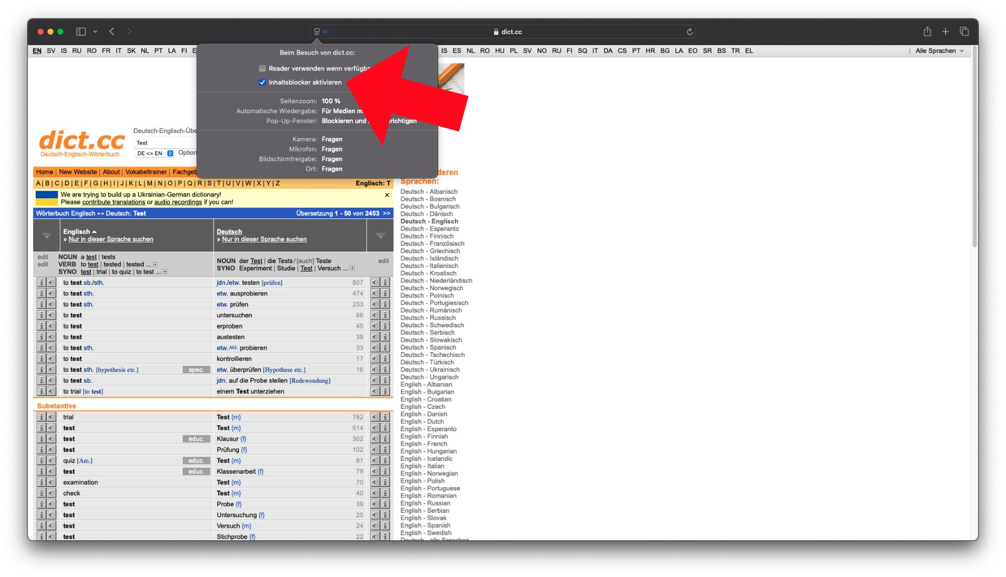Screen dimensions: 1006x577
Task: Uncheck 'Inhaltsblocker aktivieren'
Action: pyautogui.click(x=262, y=82)
